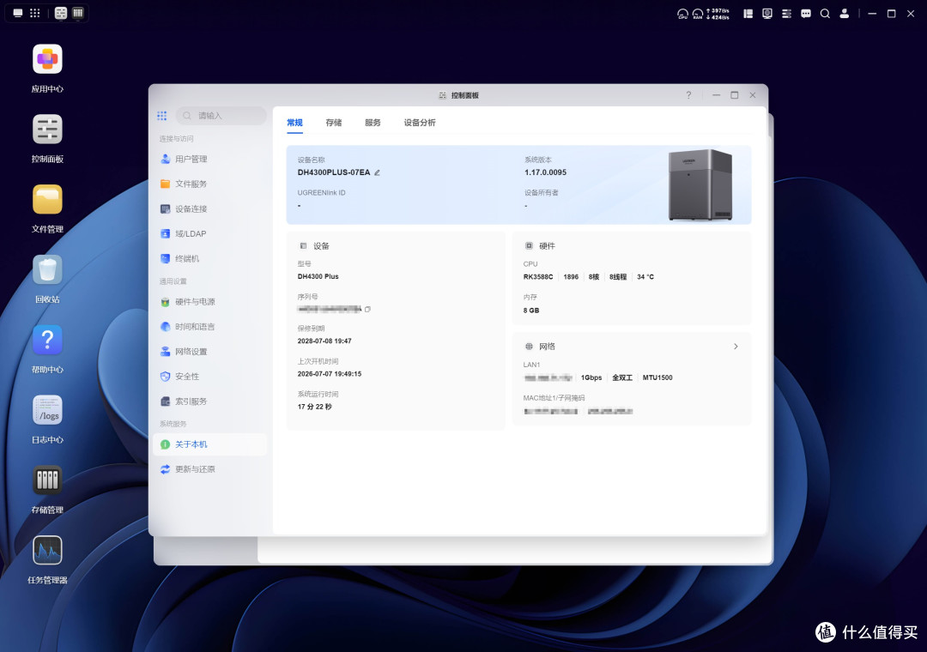Copy the serial number icon
The height and width of the screenshot is (652, 927).
click(367, 309)
